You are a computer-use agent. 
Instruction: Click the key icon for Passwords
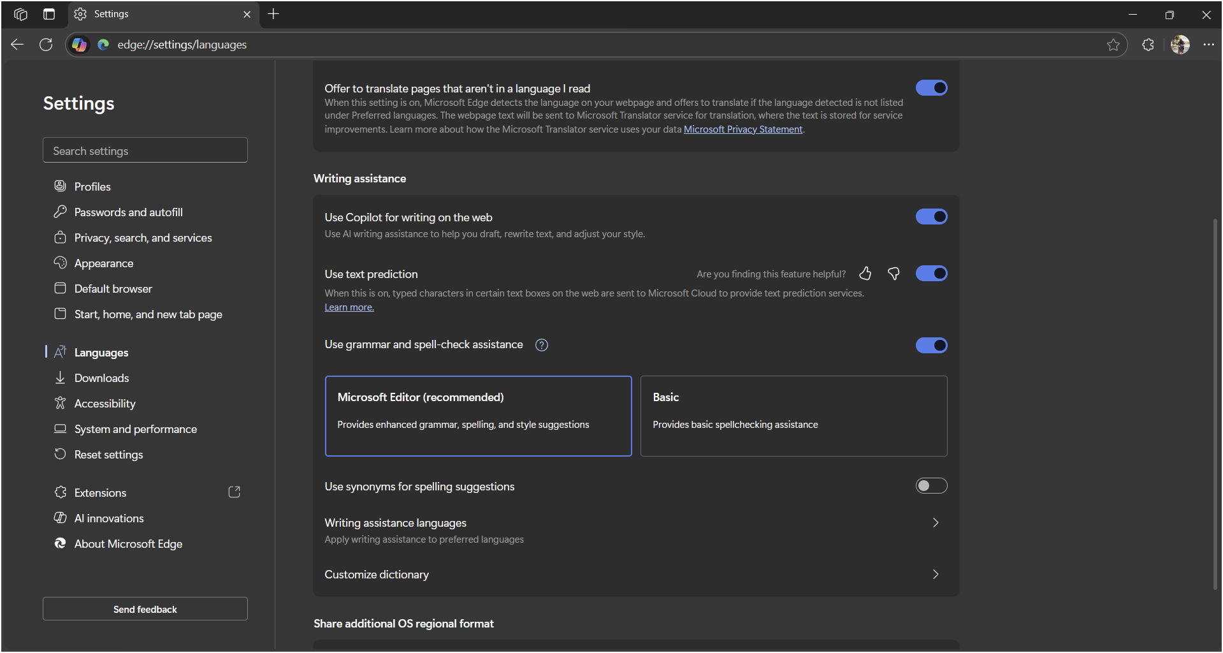coord(60,211)
